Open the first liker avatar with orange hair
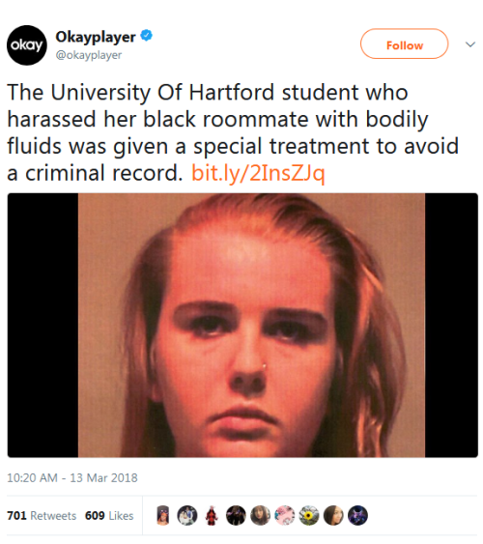 tap(163, 515)
